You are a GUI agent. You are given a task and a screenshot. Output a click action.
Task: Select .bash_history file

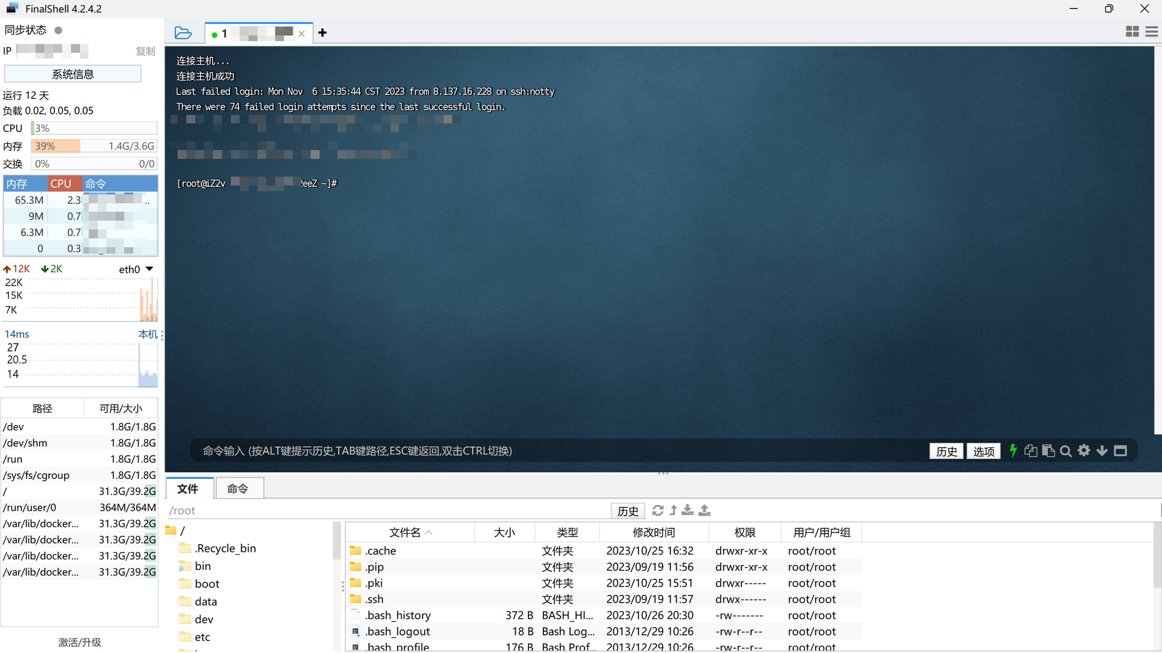pos(603,615)
